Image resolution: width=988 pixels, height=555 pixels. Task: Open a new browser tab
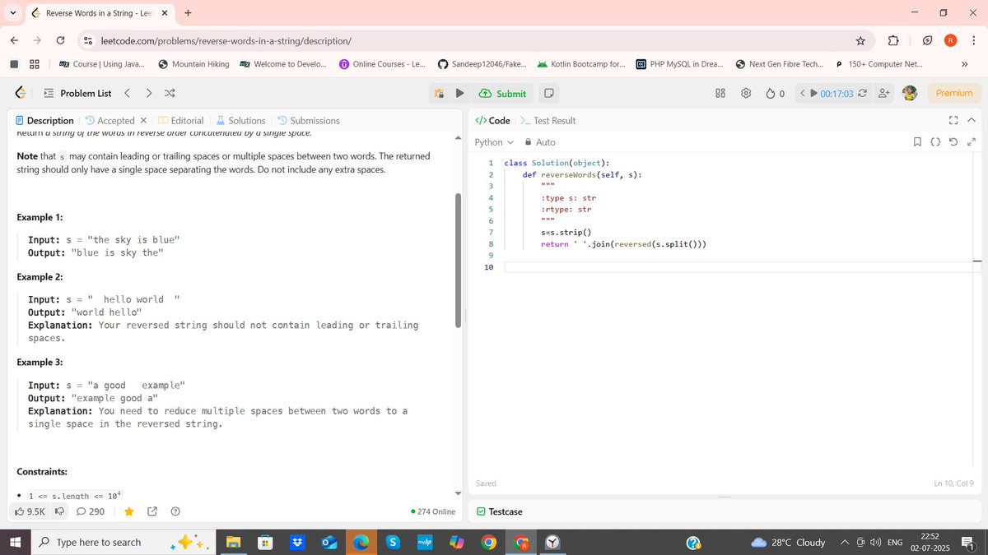click(x=188, y=13)
